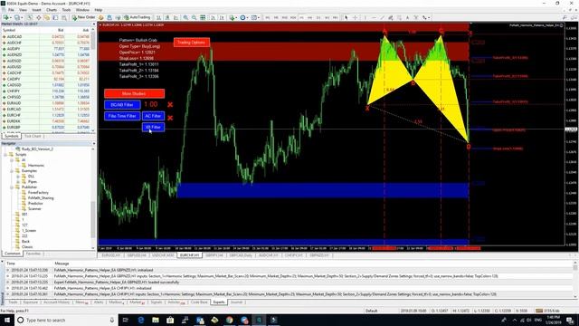Collapse the Scripts folder in Navigator
Screen dimensions: 579x326
[x=5, y=155]
